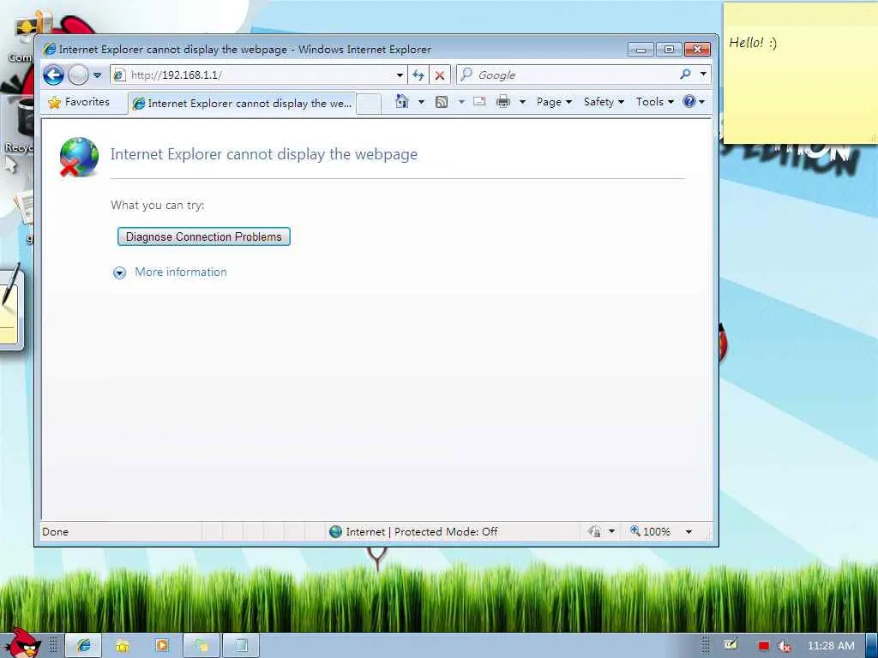The image size is (878, 658).
Task: Click the 'Hello! :)' sticky note
Action: tap(800, 73)
